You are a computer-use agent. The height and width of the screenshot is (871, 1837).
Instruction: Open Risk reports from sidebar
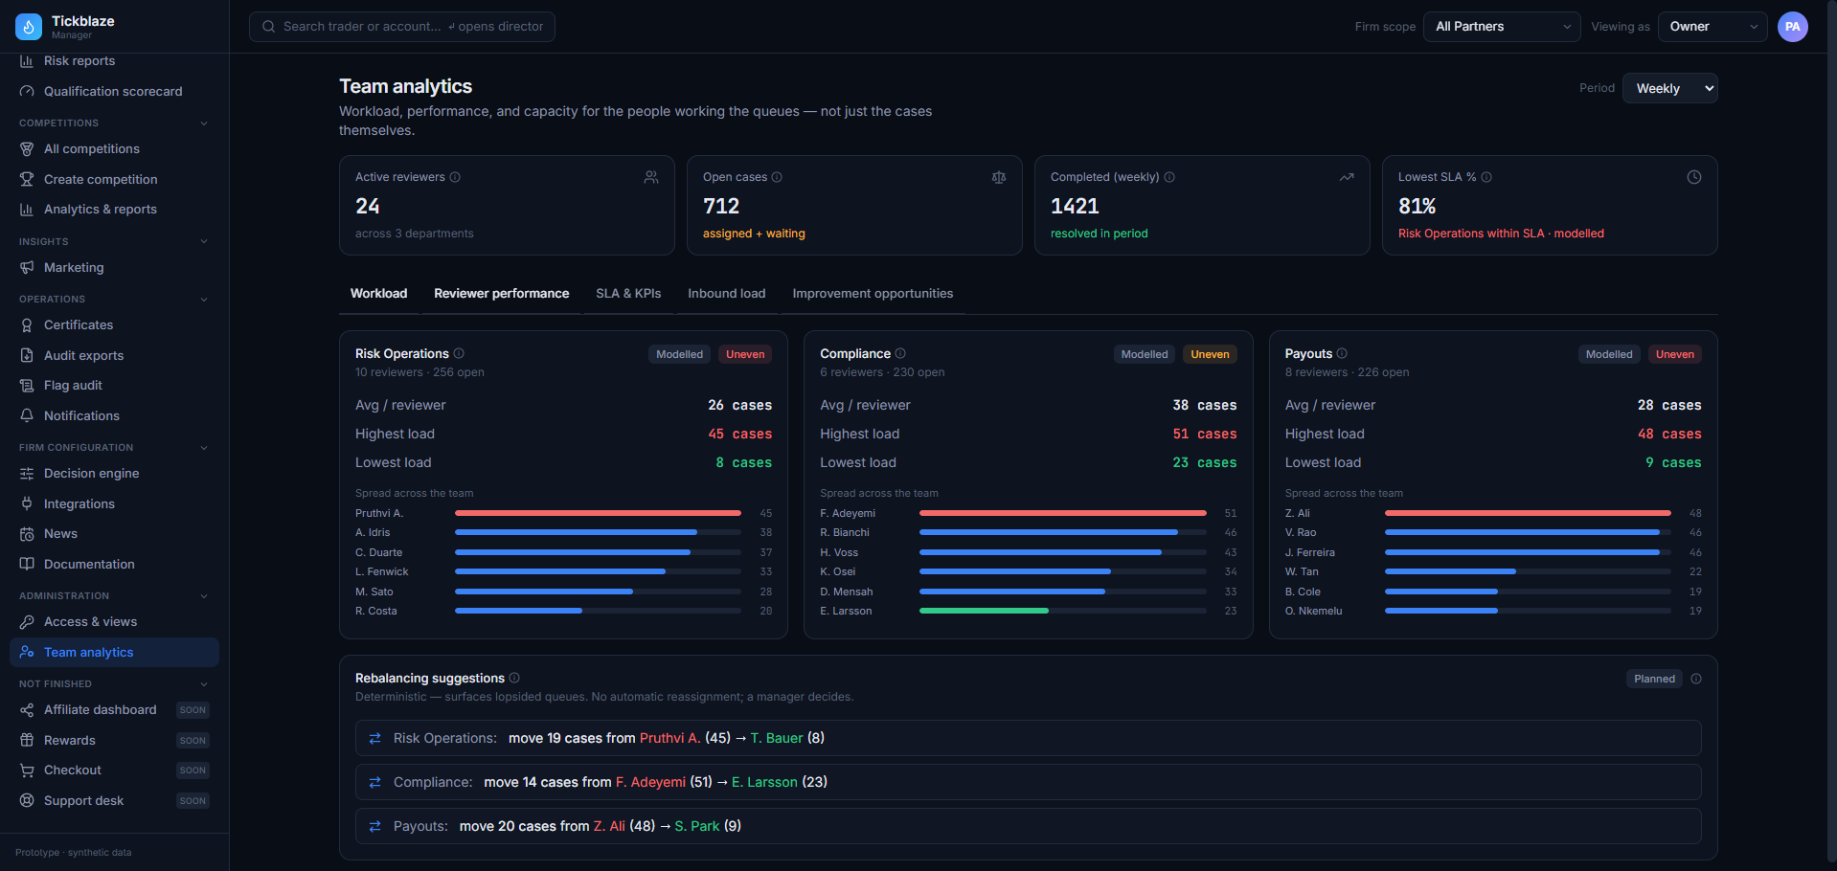click(114, 61)
